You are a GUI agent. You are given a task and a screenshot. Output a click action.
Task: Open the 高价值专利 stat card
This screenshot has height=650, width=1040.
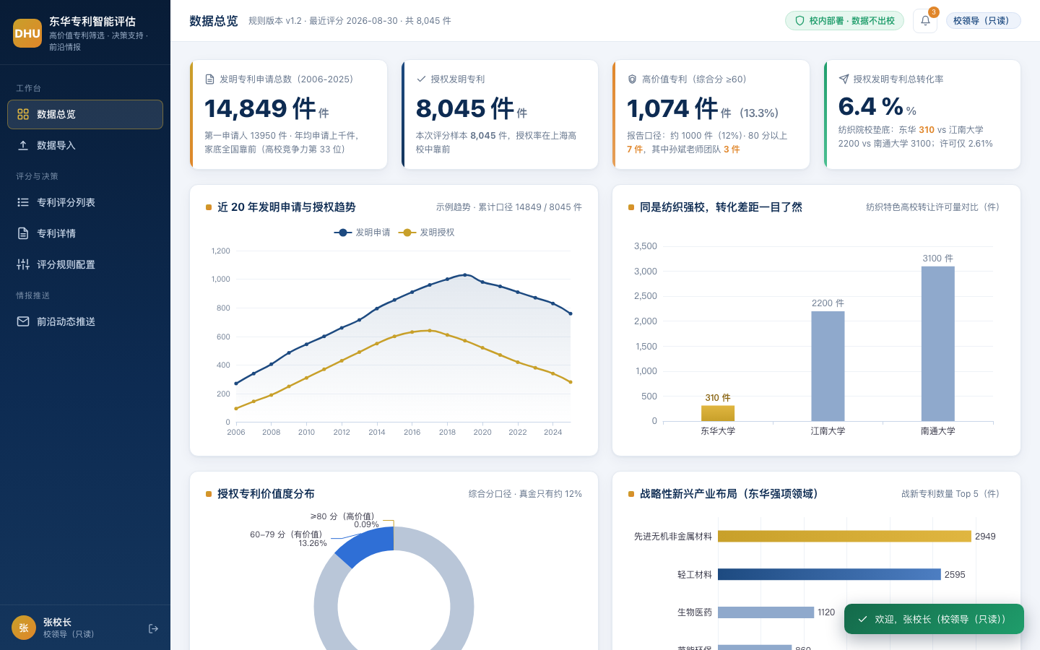point(711,115)
